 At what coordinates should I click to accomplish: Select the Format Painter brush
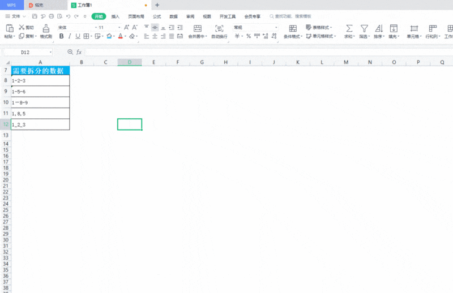coord(46,28)
